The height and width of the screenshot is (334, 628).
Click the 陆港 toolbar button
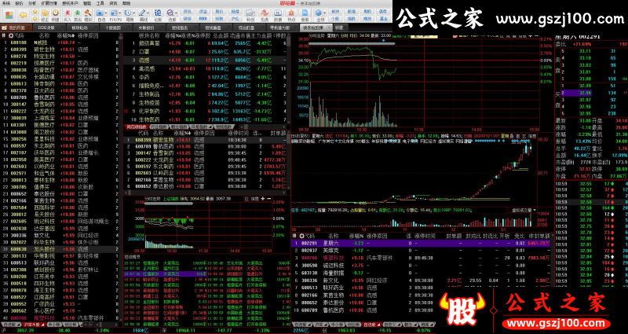click(235, 11)
